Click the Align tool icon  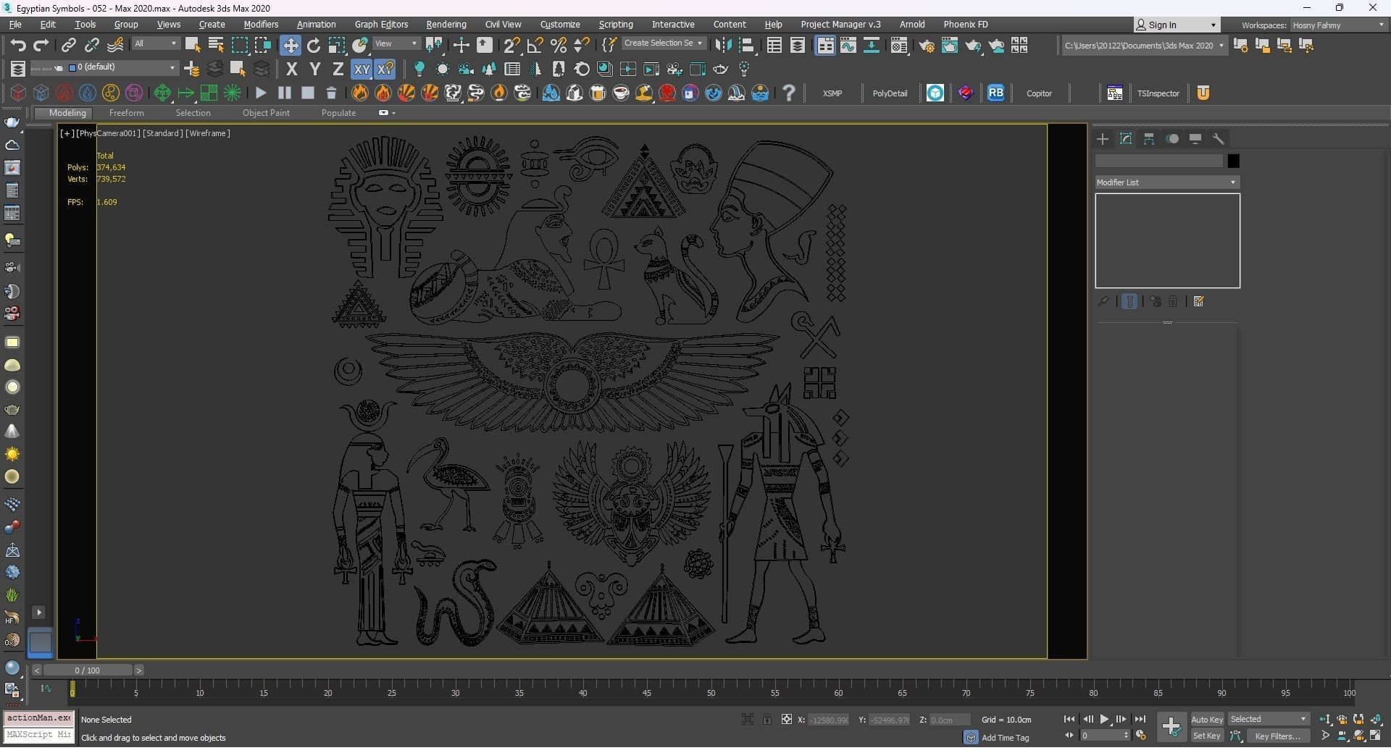point(746,45)
